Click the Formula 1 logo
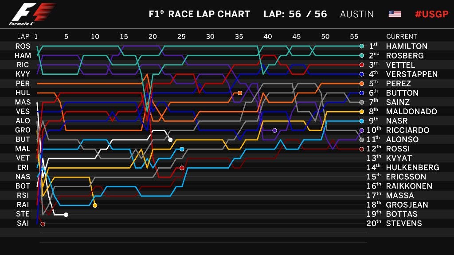This screenshot has width=454, height=255. 31,15
